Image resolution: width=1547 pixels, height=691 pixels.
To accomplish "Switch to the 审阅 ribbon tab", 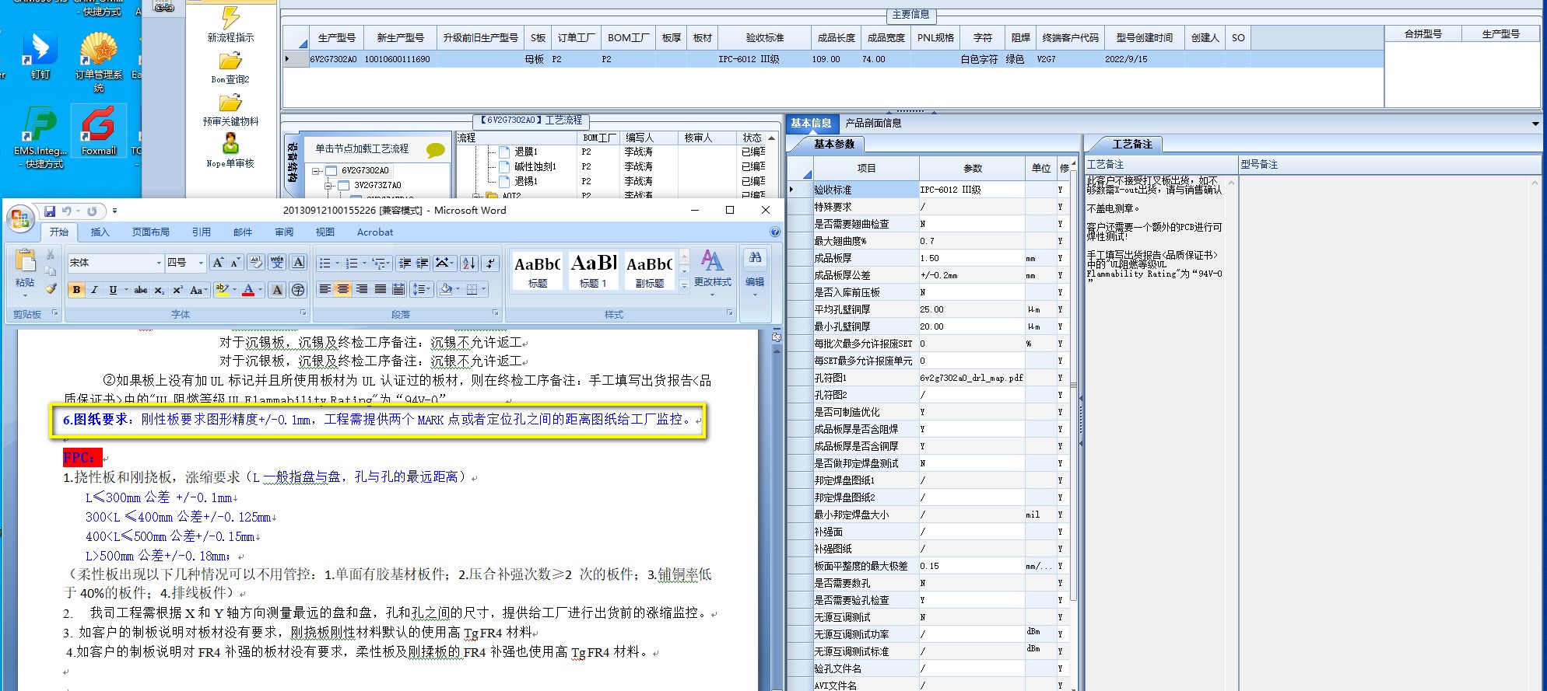I will [x=284, y=232].
